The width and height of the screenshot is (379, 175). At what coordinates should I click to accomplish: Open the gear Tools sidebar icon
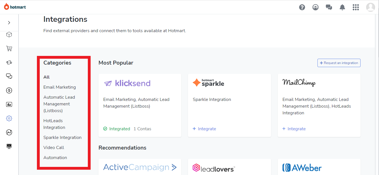(9, 118)
